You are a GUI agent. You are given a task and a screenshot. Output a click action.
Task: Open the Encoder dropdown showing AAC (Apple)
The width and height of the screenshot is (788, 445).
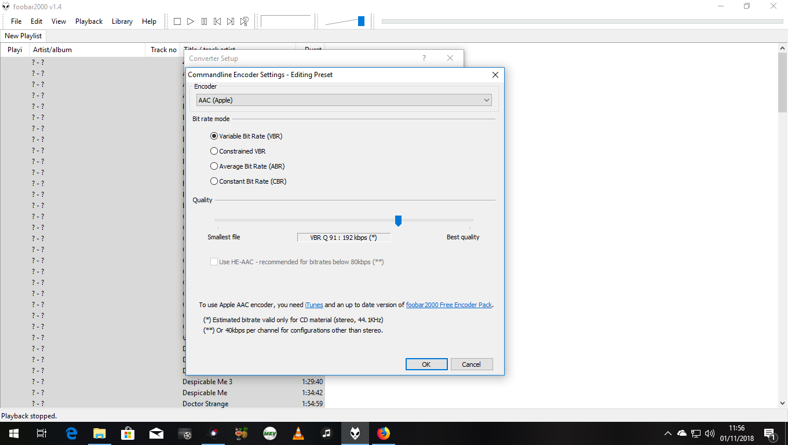[x=344, y=100]
